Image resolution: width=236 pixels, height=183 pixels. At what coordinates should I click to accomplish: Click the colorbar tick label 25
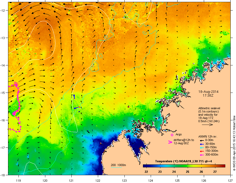click(x=187, y=172)
